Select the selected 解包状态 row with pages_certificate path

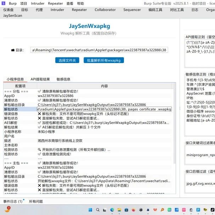click(88, 109)
